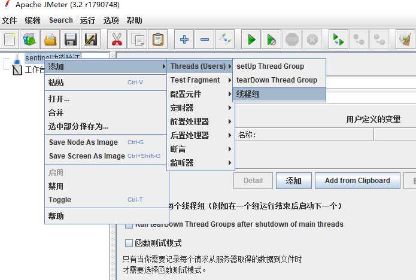The image size is (416, 280).
Task: Expand the 定时器 submenu
Action: (x=201, y=108)
